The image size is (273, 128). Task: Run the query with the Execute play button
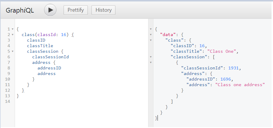coord(50,10)
